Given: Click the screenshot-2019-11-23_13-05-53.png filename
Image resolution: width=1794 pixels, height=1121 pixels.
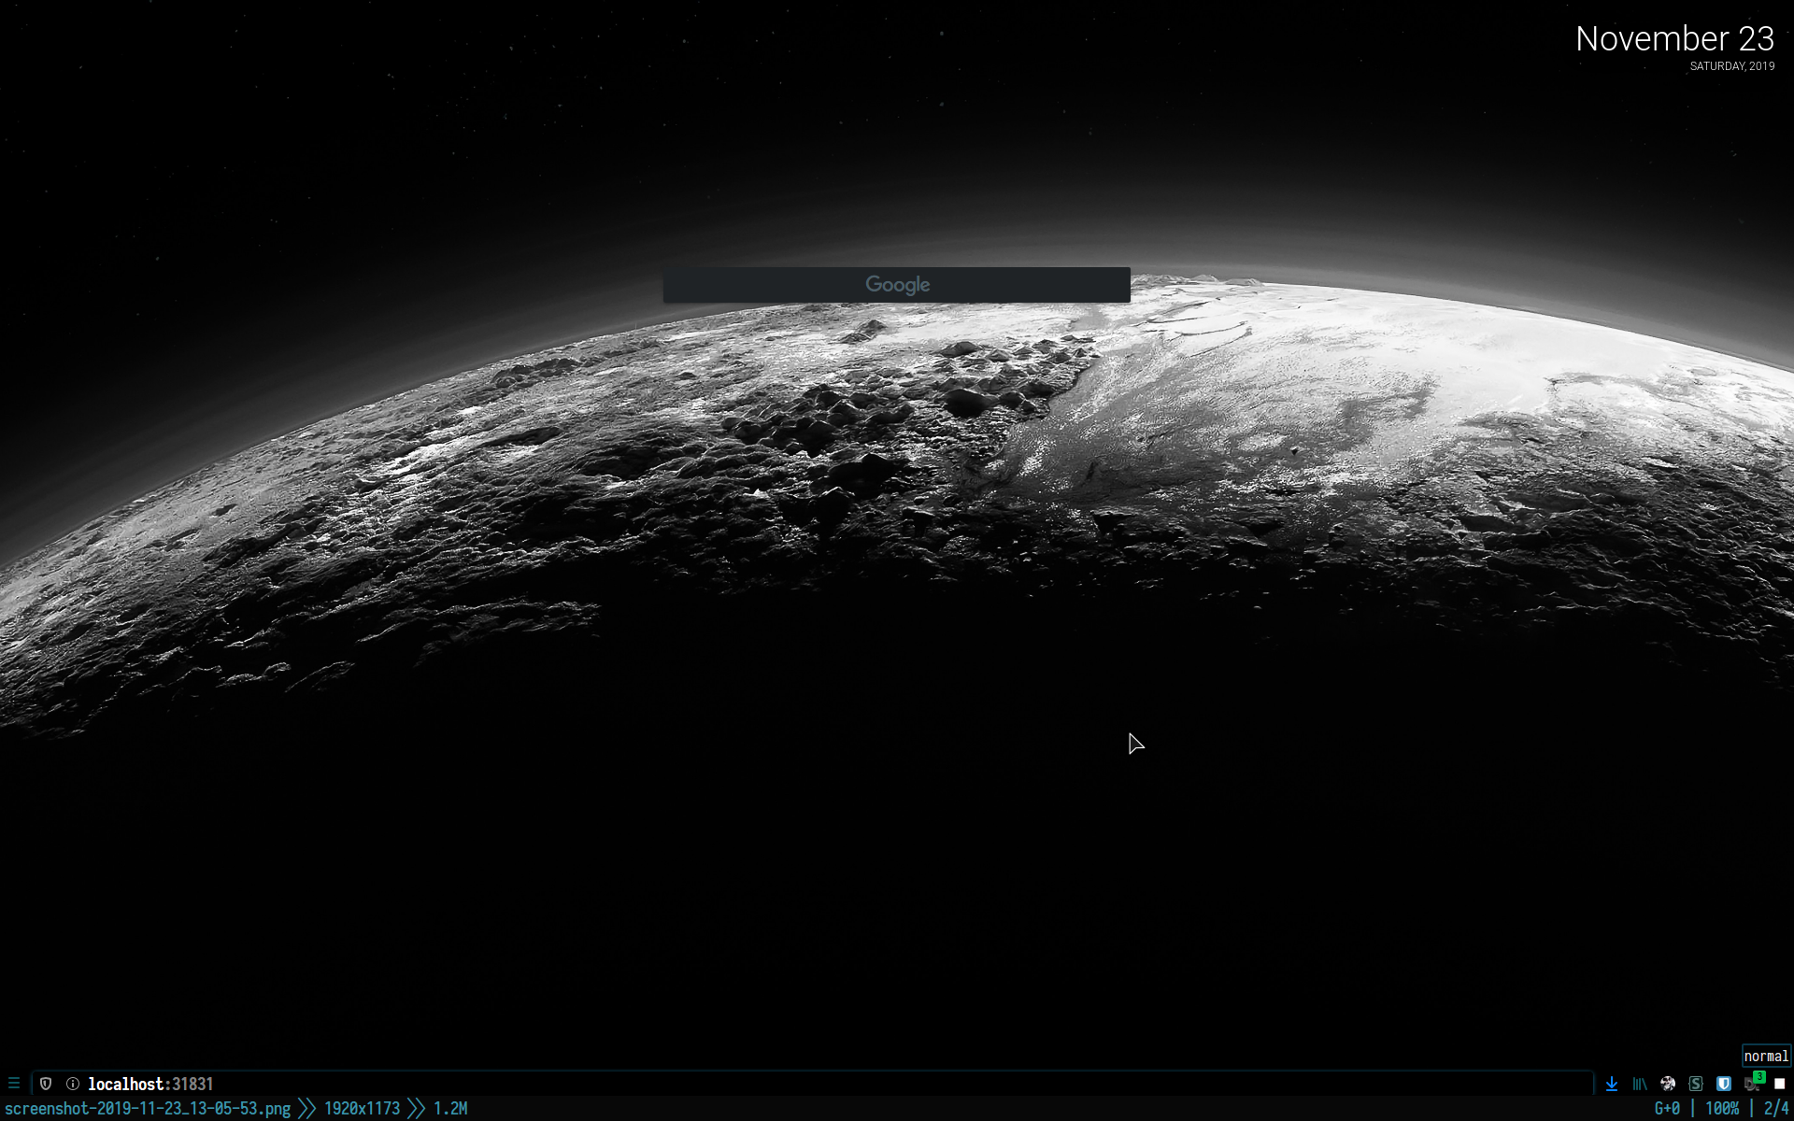Looking at the screenshot, I should (x=148, y=1109).
